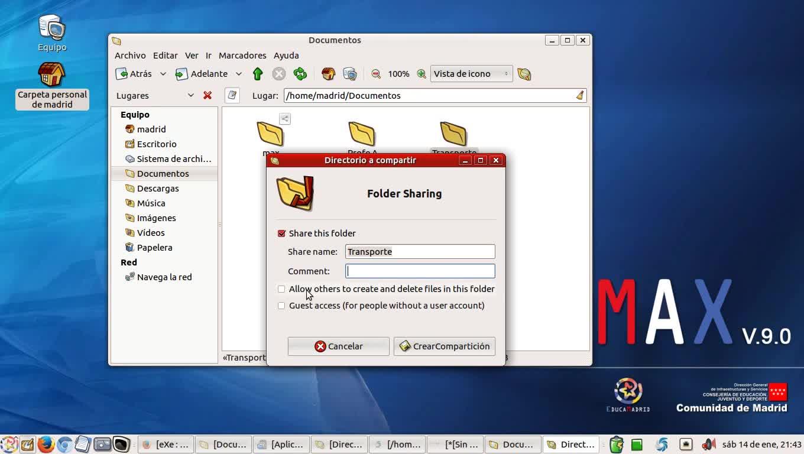Click the greyed-out Stop loading icon
This screenshot has height=454, width=804.
278,74
